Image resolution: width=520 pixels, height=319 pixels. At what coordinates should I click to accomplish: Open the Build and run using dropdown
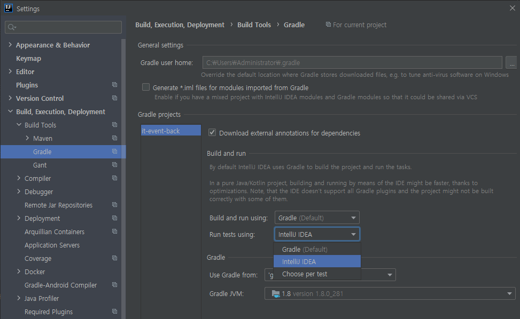point(317,218)
